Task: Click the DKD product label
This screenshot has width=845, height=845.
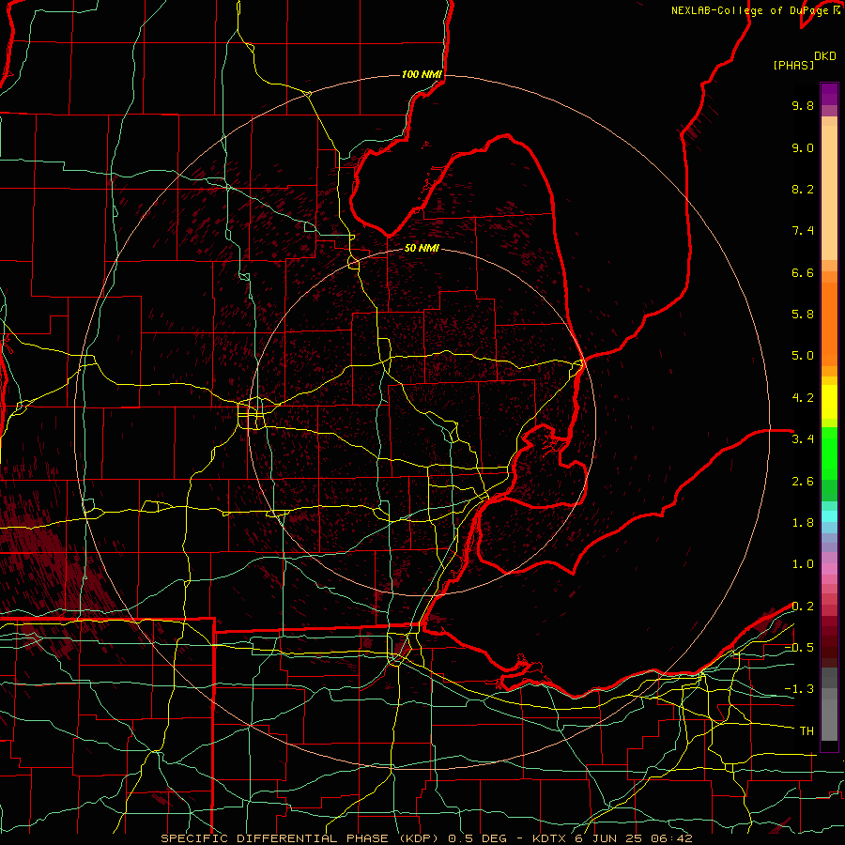Action: [824, 56]
